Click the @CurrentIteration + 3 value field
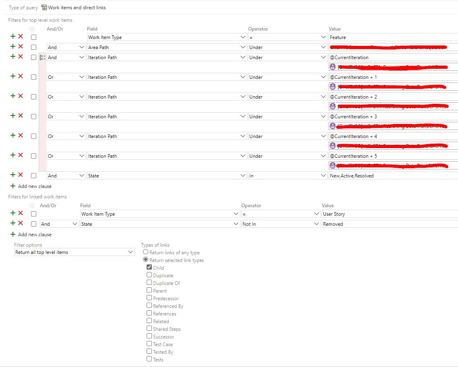 click(x=393, y=116)
